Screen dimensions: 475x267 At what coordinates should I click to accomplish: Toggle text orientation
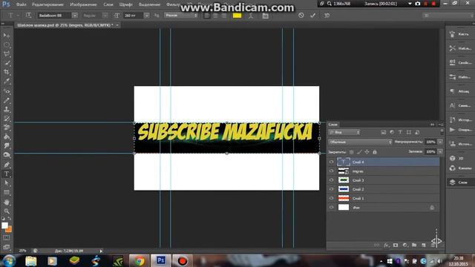(x=28, y=15)
